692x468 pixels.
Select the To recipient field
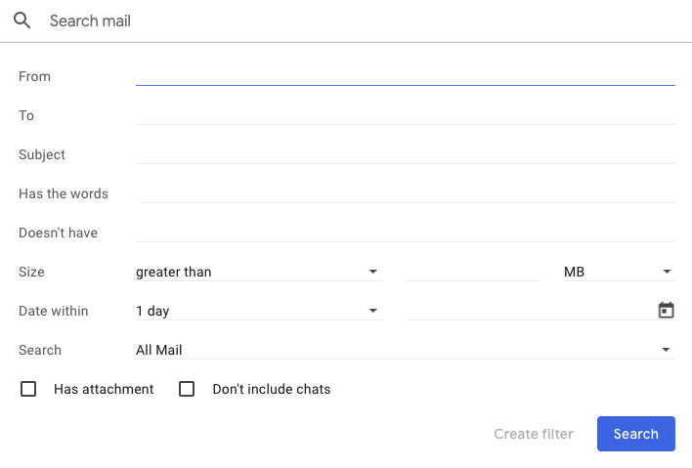[406, 115]
